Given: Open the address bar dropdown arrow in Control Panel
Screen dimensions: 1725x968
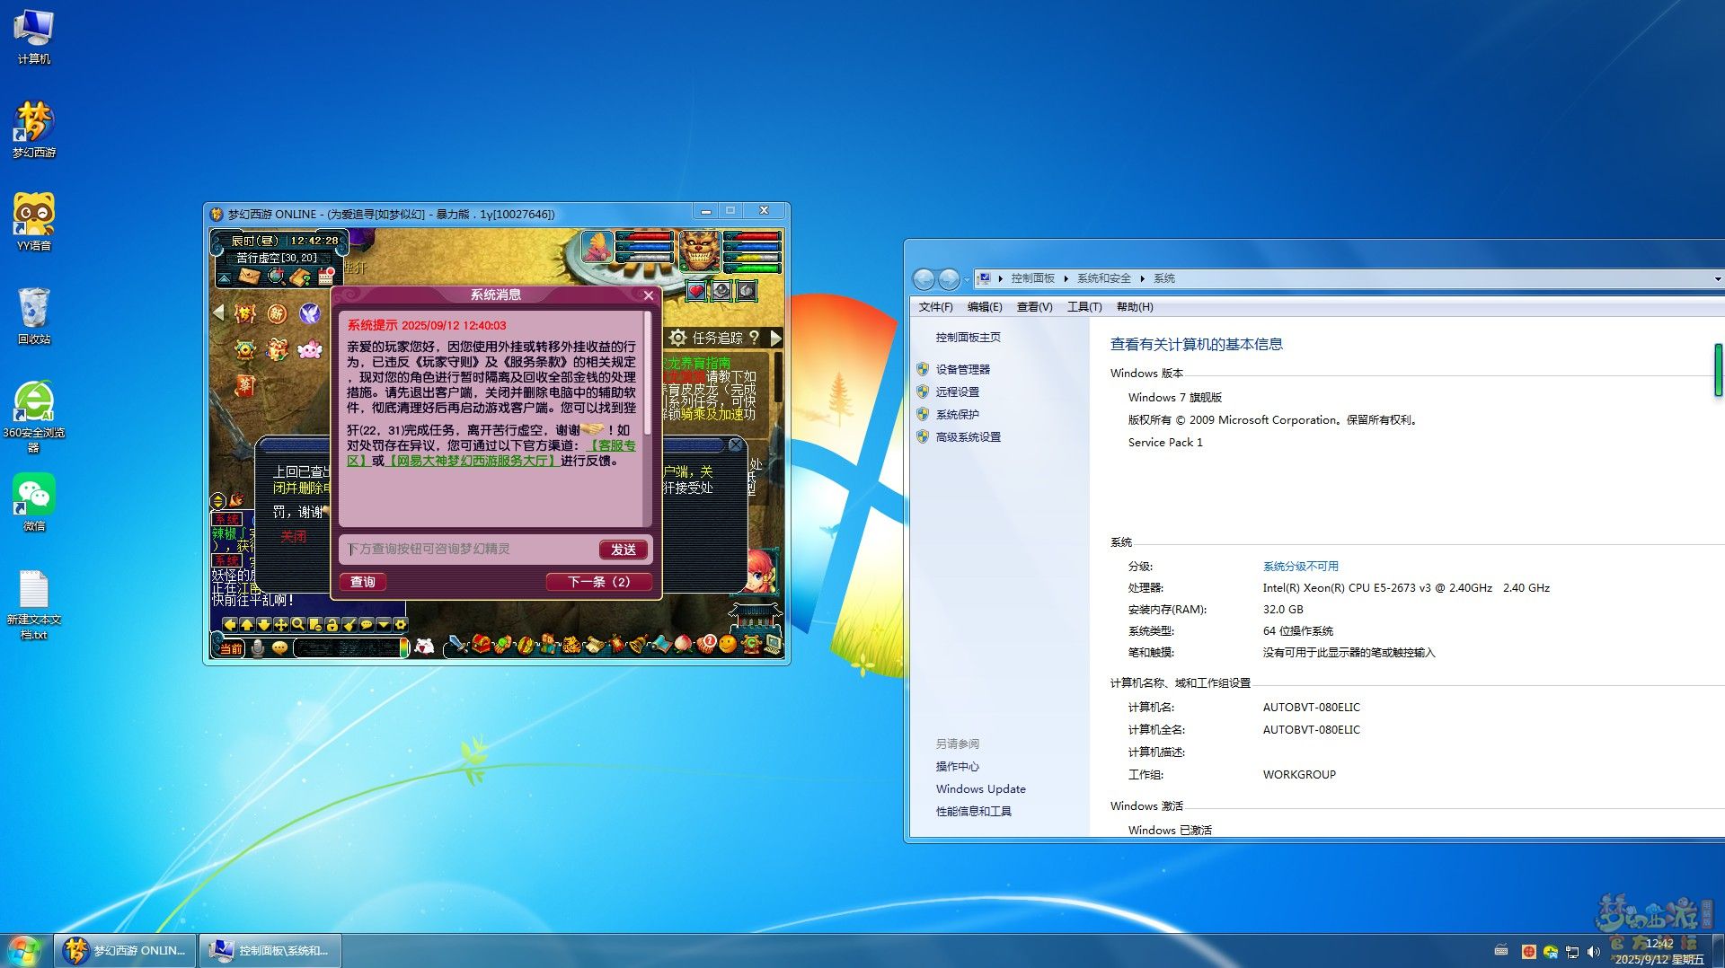Looking at the screenshot, I should coord(1718,279).
